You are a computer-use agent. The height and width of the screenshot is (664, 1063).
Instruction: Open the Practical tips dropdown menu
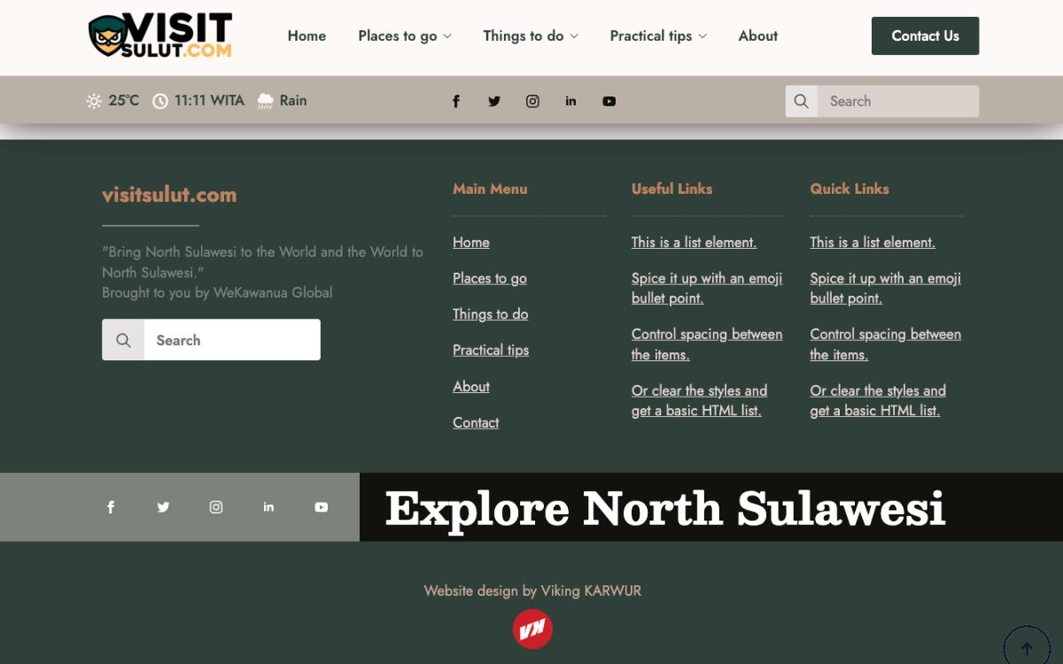click(x=658, y=36)
